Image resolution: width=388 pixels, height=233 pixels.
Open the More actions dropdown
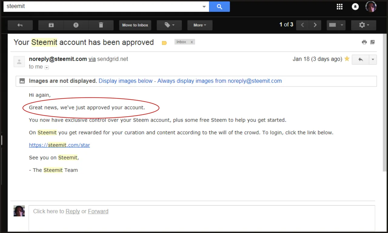200,25
